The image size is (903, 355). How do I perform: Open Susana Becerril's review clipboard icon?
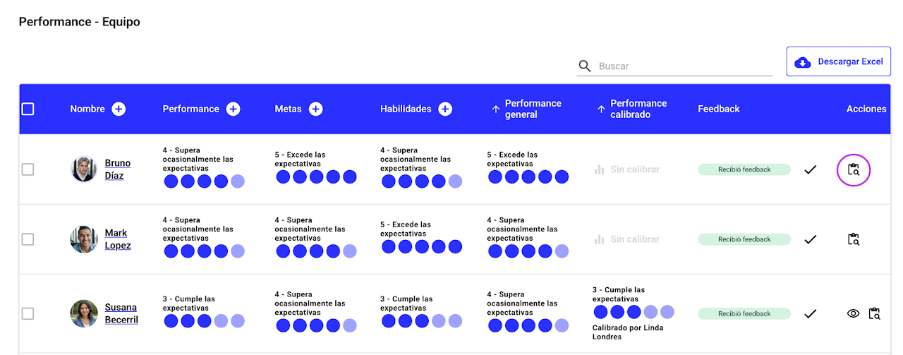pyautogui.click(x=875, y=313)
